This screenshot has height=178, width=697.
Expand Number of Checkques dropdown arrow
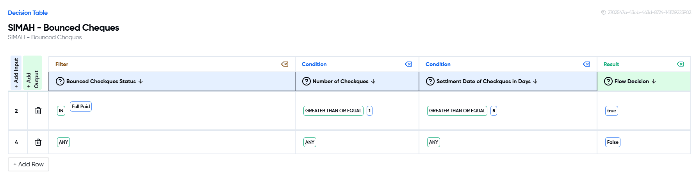click(x=373, y=81)
